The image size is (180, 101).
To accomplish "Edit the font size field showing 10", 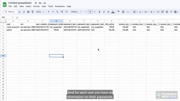I will (x=90, y=12).
